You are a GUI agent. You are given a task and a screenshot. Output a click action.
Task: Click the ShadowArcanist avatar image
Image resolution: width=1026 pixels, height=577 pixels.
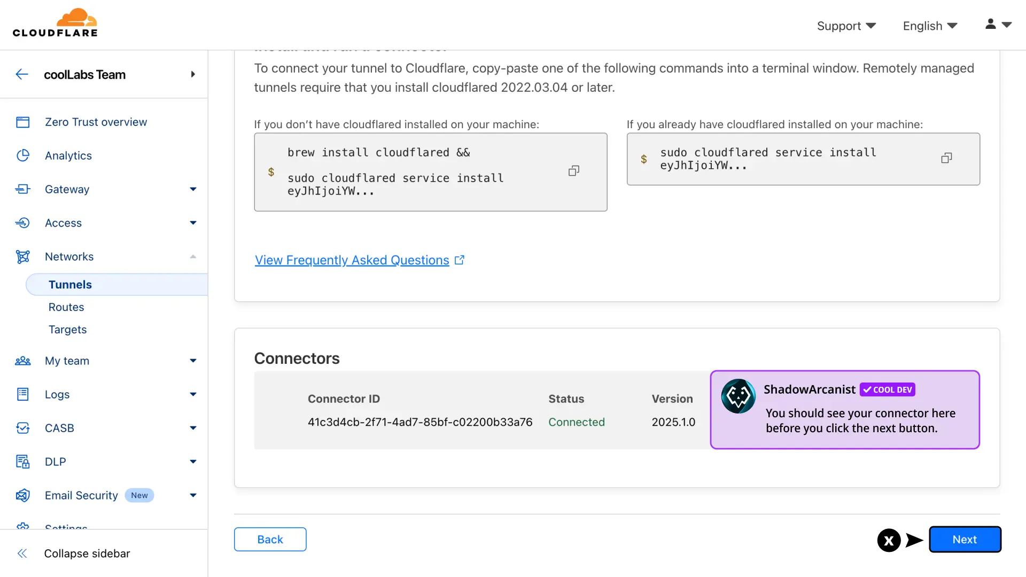click(738, 396)
